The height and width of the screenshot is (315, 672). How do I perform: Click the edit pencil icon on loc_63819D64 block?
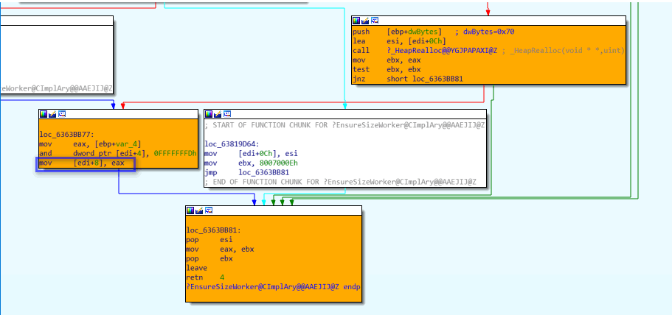point(218,114)
